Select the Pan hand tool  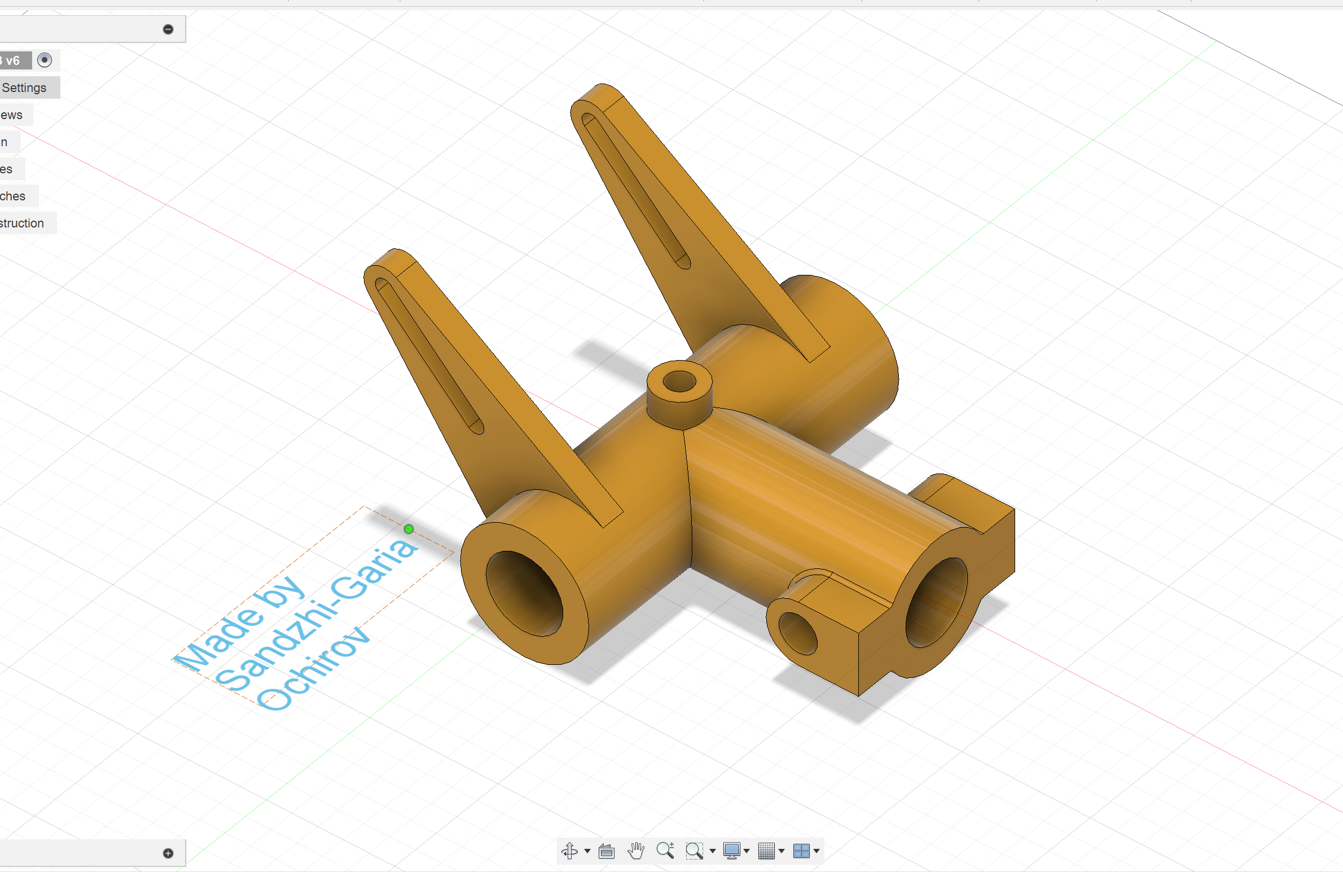coord(636,851)
